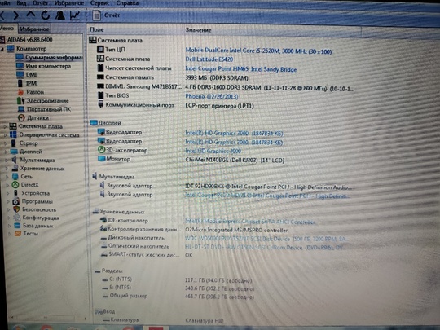The width and height of the screenshot is (440, 330).
Task: Open the user manager toolbar icon
Action: pyautogui.click(x=59, y=15)
